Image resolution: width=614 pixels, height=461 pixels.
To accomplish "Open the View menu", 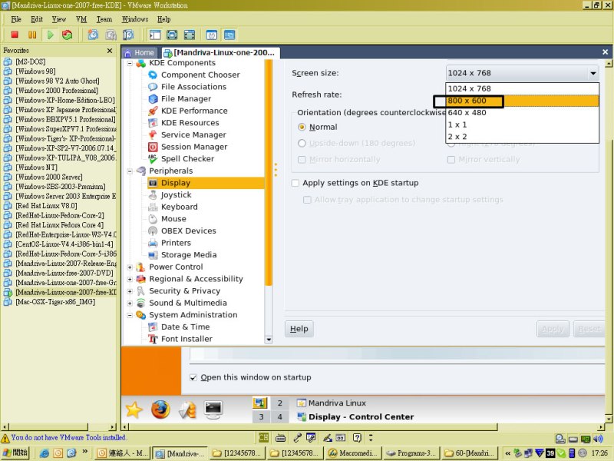I will [x=59, y=19].
